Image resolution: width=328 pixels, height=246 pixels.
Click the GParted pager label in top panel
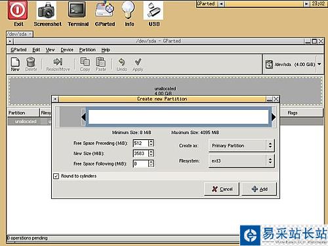point(206,4)
